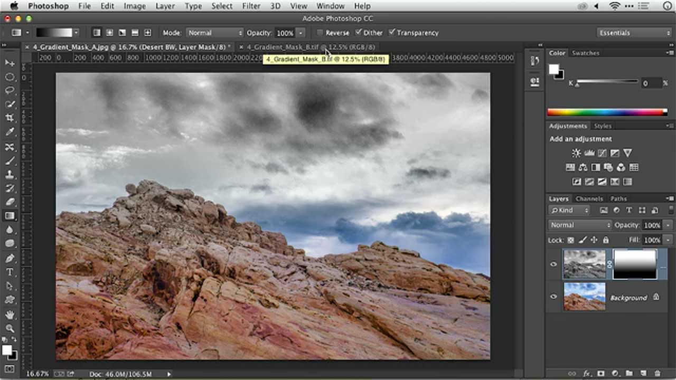This screenshot has height=380, width=676.
Task: Open the Essentials workspace dropdown
Action: (x=634, y=33)
